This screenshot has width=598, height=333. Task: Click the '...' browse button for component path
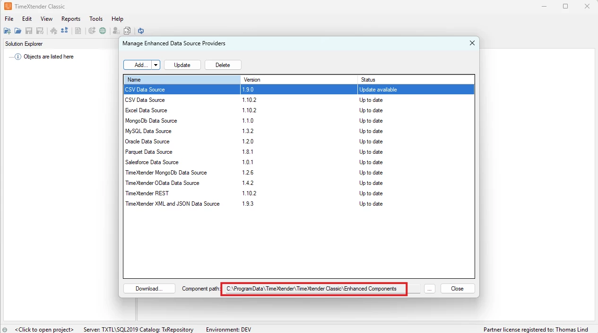click(429, 289)
